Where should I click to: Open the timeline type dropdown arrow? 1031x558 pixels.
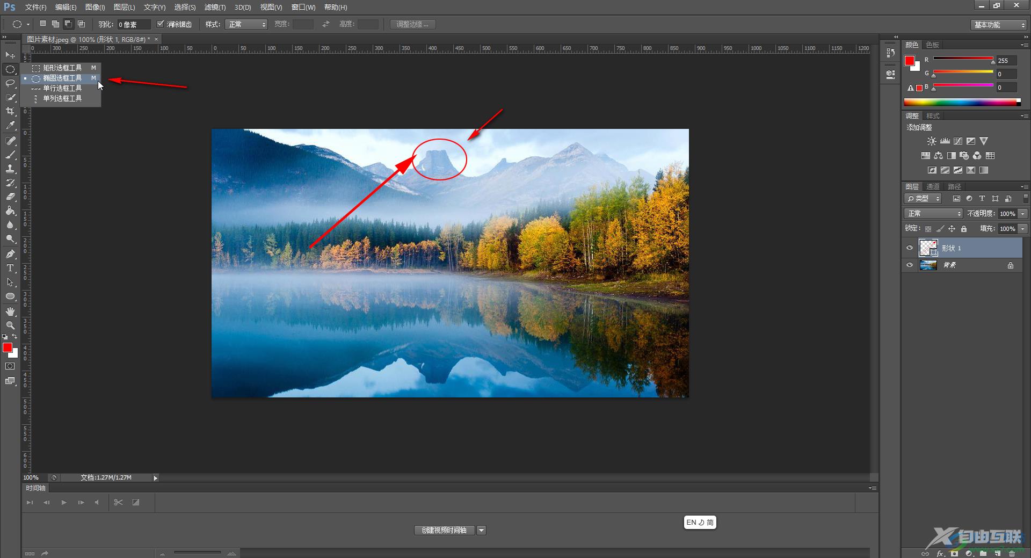click(482, 530)
